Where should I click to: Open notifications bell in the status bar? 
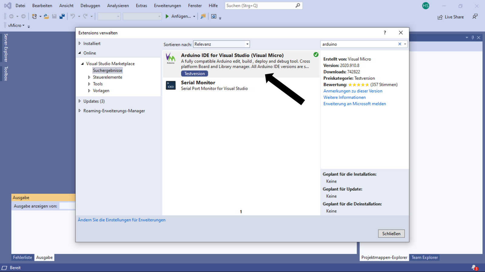(474, 267)
